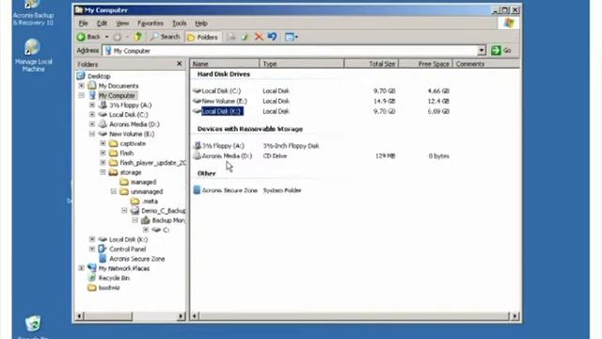
Task: Click Folders pane horizontal scrollbar thumb
Action: [x=109, y=316]
